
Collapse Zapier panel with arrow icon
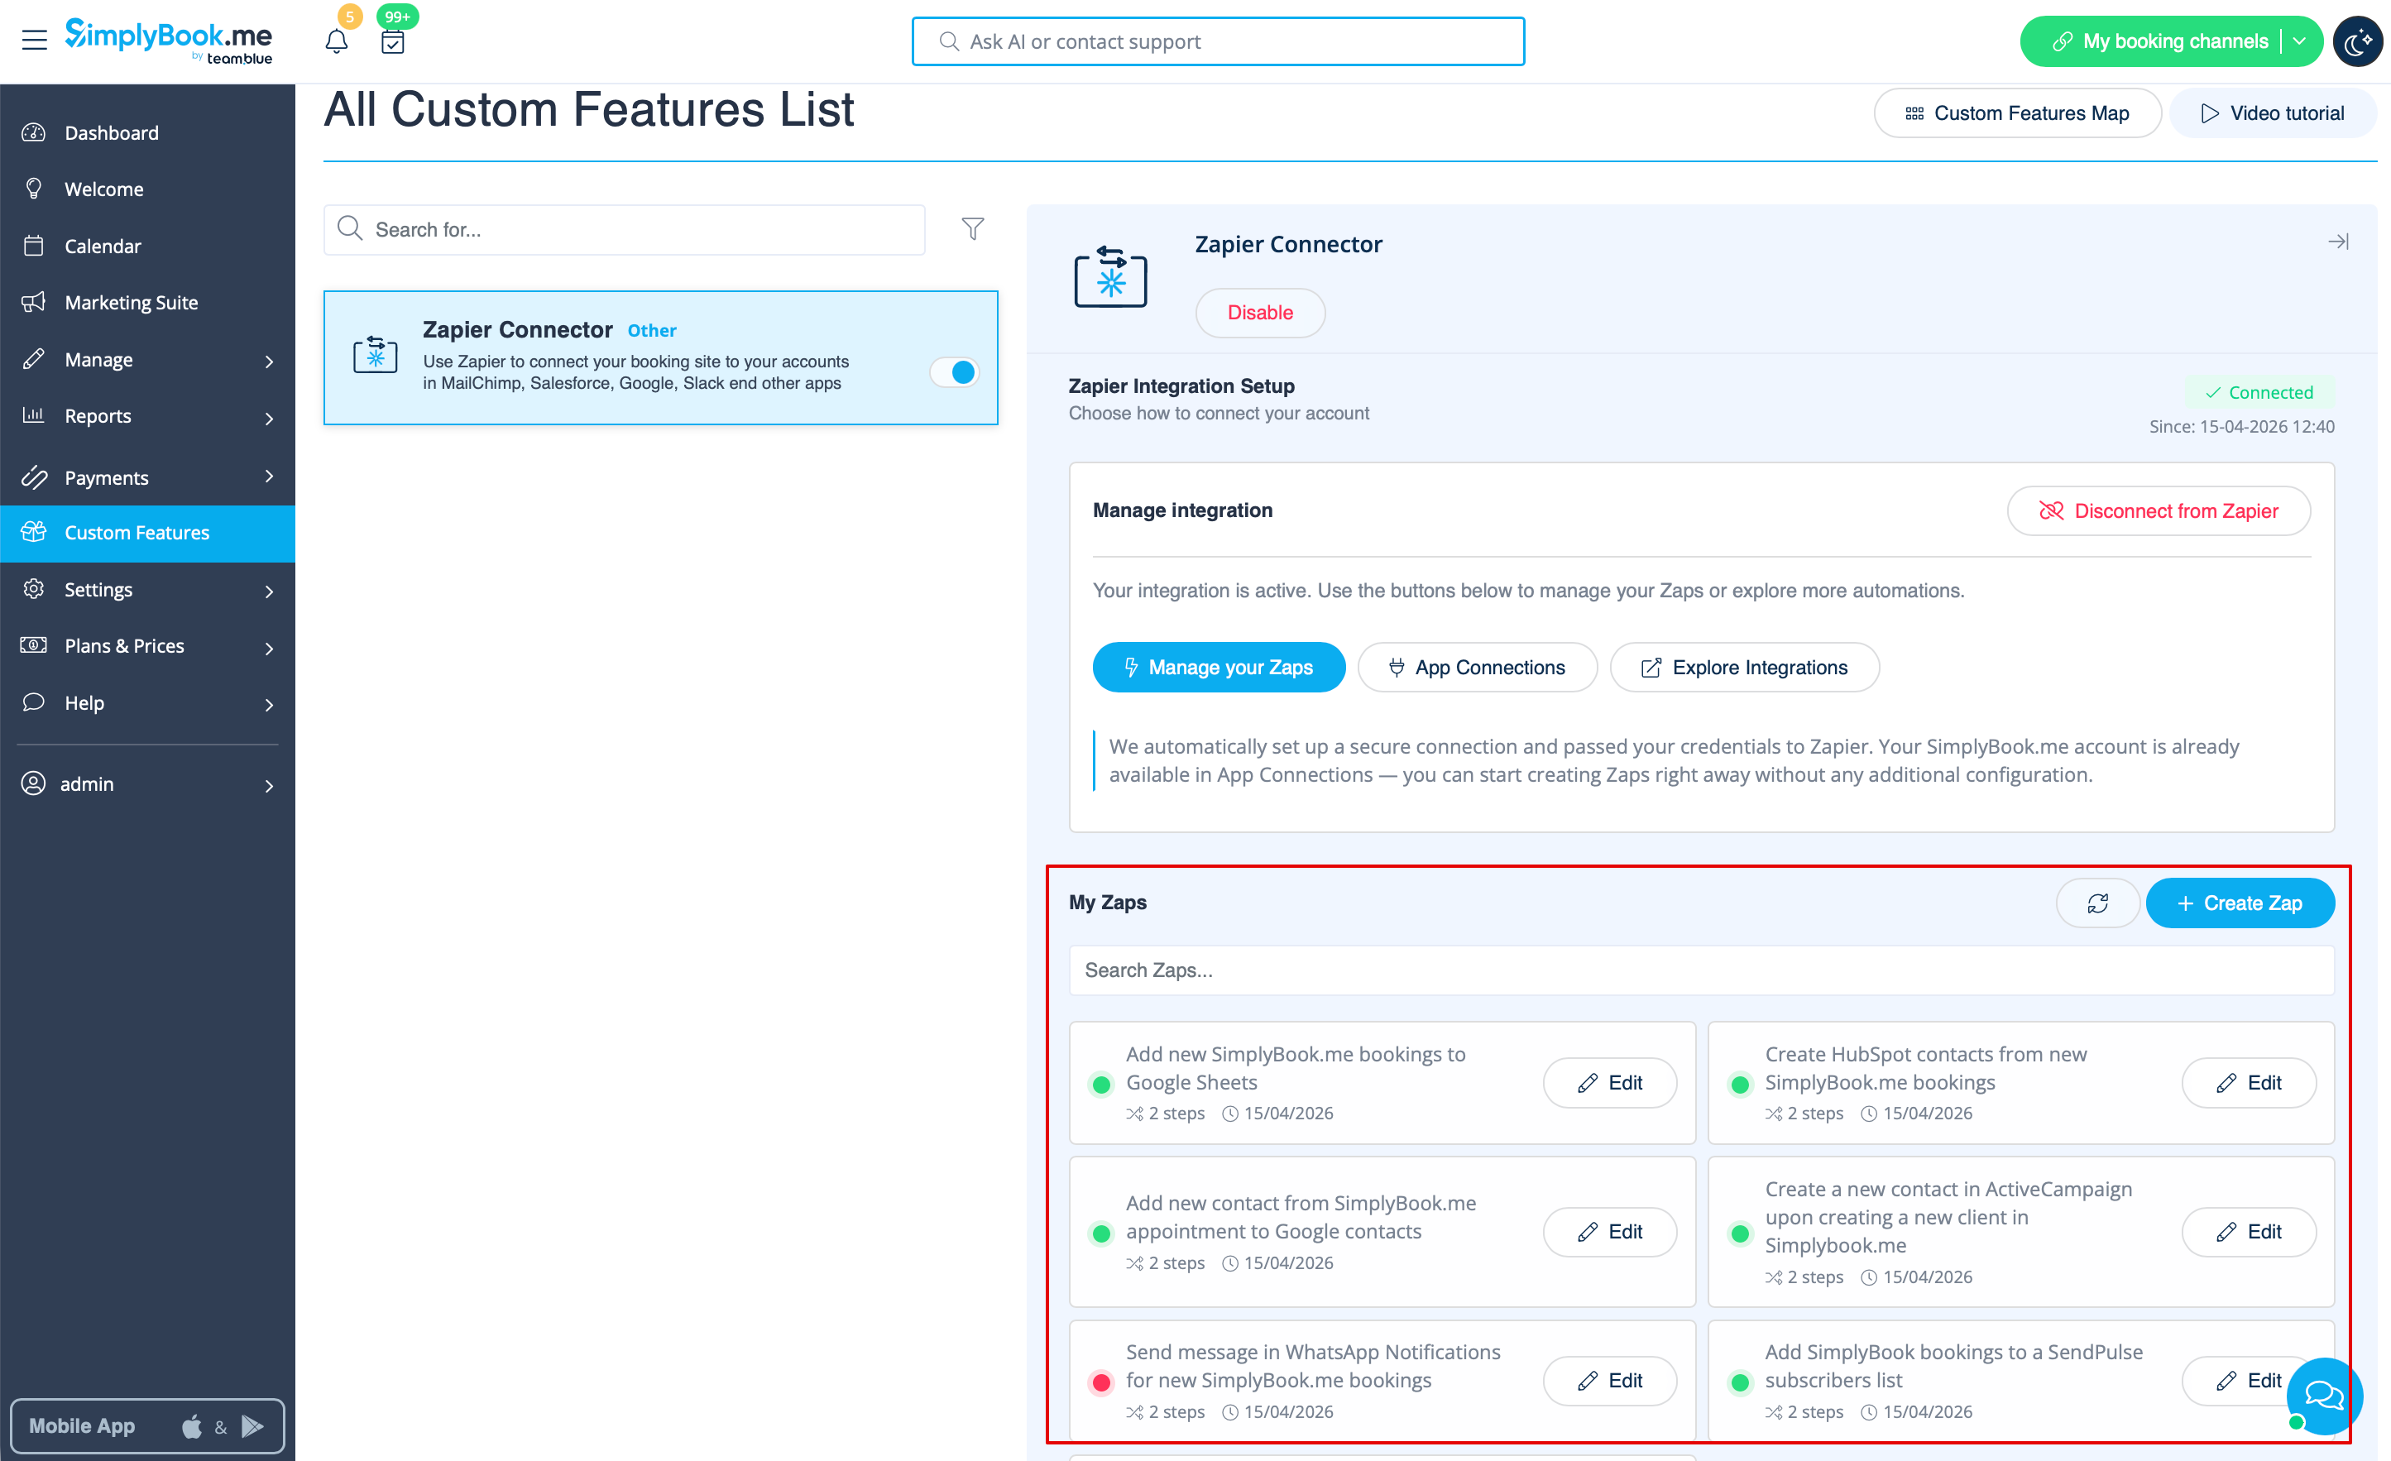(x=2337, y=242)
